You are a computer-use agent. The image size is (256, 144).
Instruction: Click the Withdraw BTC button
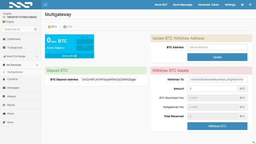click(217, 126)
